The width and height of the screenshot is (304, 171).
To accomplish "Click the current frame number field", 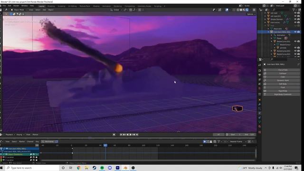I will point(218,134).
